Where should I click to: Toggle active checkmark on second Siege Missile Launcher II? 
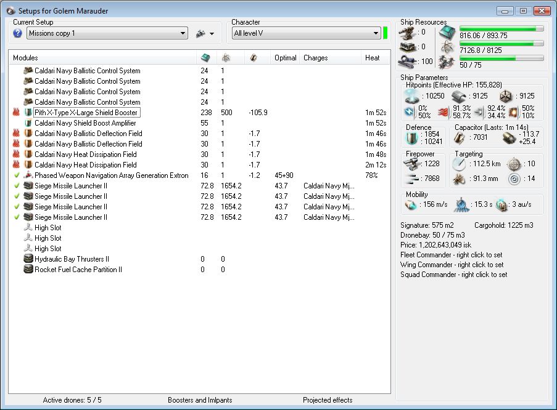pyautogui.click(x=17, y=196)
